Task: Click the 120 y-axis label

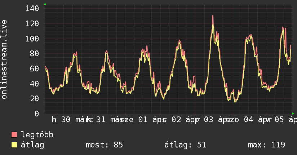Action: point(32,24)
